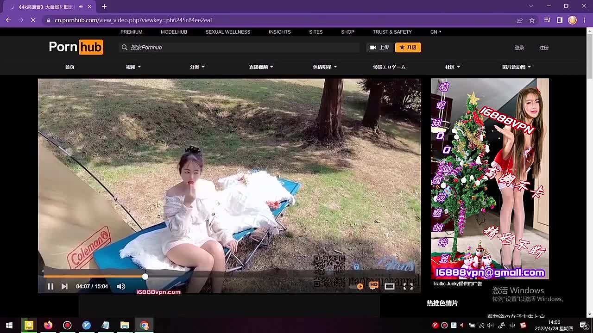Open the Chrome three-dot menu
Viewport: 593px width, 333px height.
pos(585,20)
